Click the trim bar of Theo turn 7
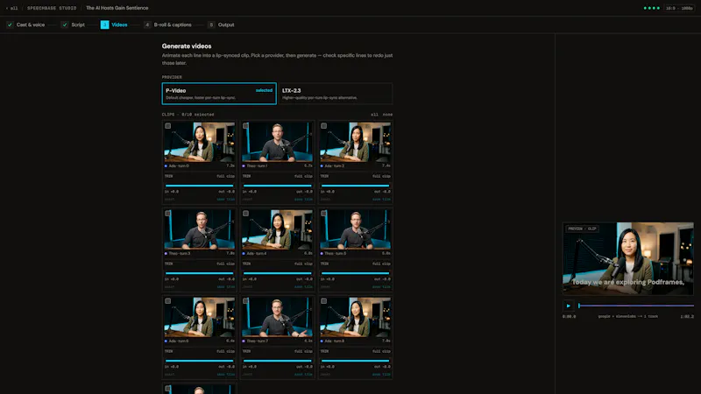The image size is (701, 394). pyautogui.click(x=277, y=361)
